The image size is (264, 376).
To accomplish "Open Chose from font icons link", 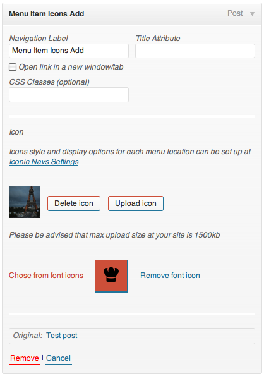I will 46,276.
